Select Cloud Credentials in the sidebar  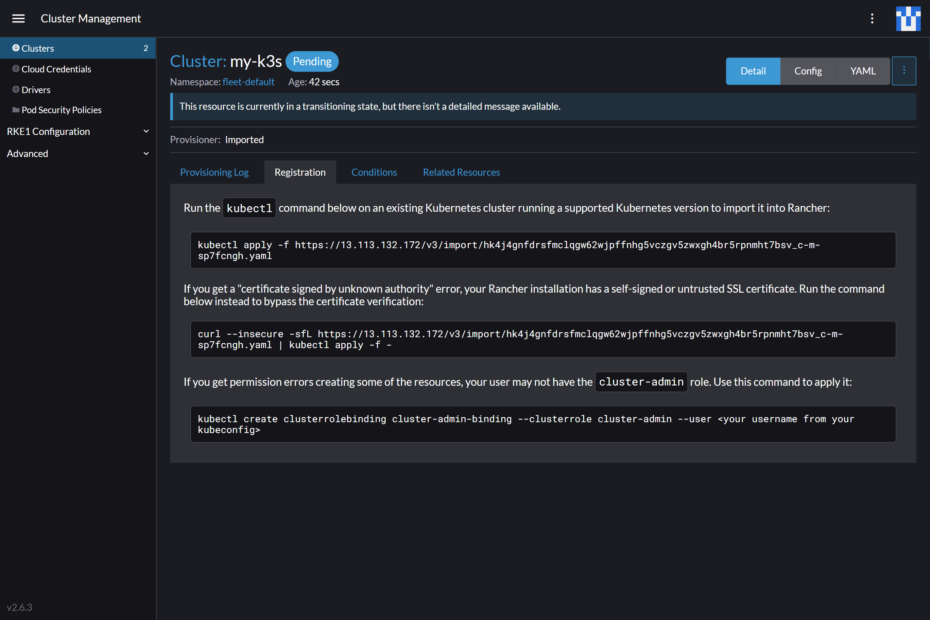(x=56, y=69)
